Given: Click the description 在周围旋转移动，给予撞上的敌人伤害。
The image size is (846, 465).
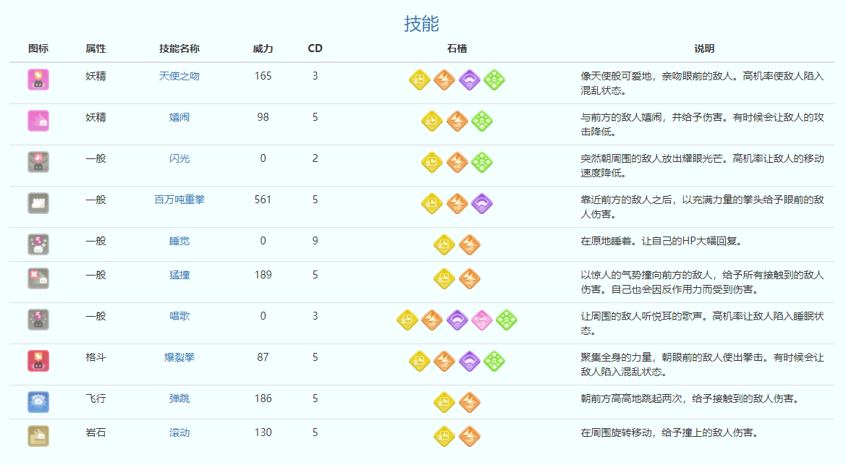Looking at the screenshot, I should pos(669,432).
